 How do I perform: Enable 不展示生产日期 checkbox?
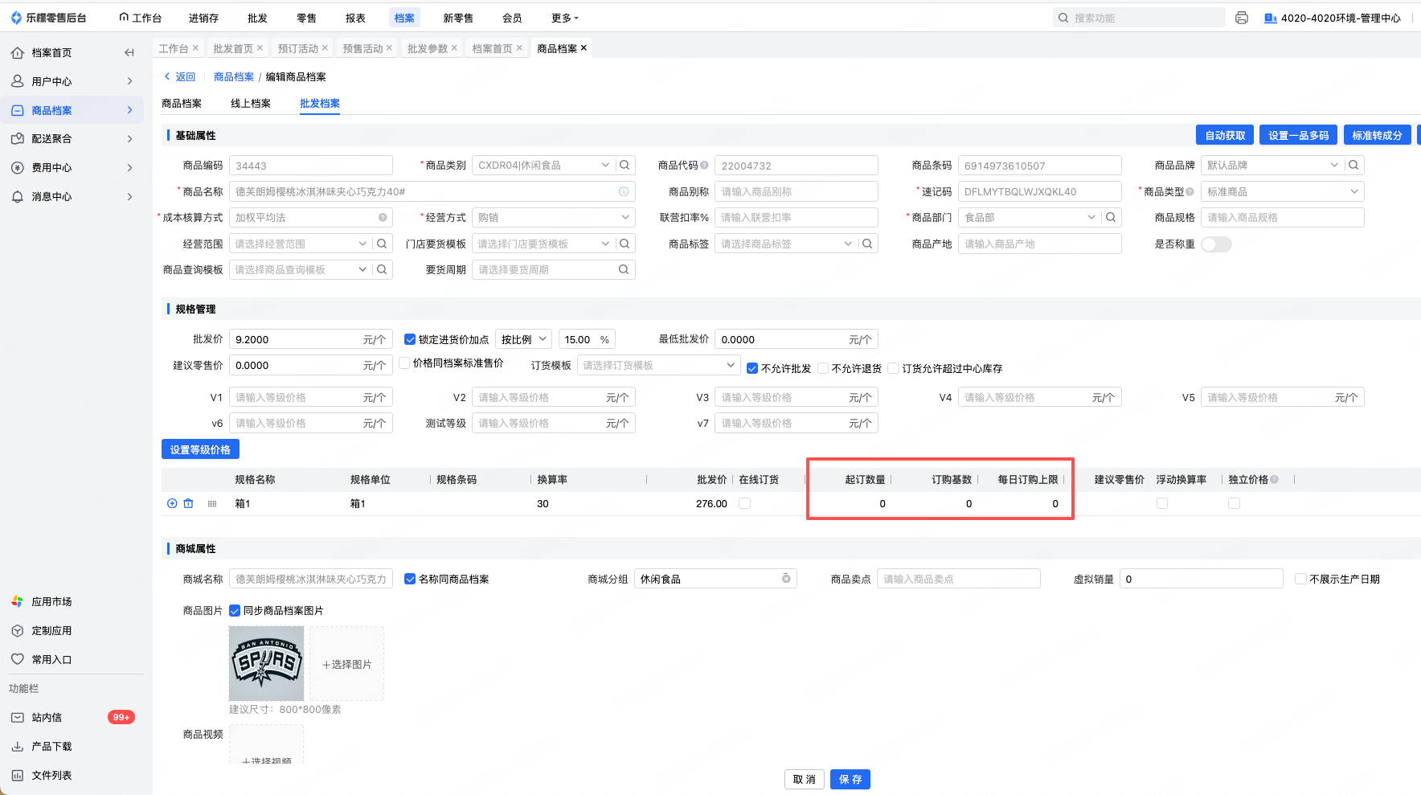point(1300,579)
